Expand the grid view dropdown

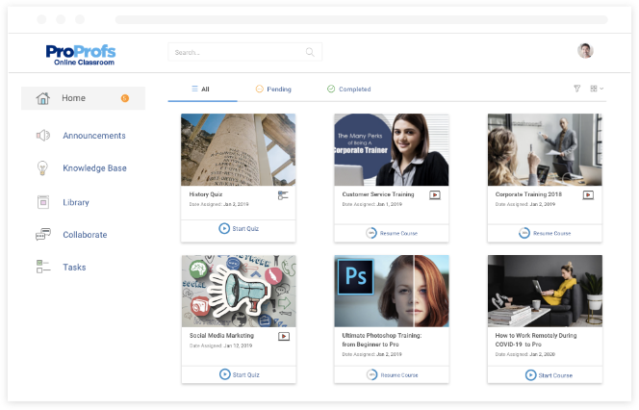(598, 89)
